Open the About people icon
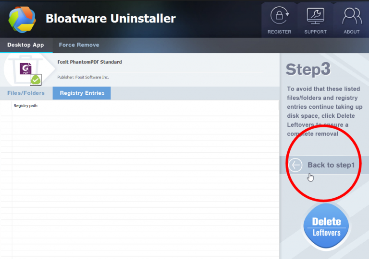The width and height of the screenshot is (369, 259). 351,16
